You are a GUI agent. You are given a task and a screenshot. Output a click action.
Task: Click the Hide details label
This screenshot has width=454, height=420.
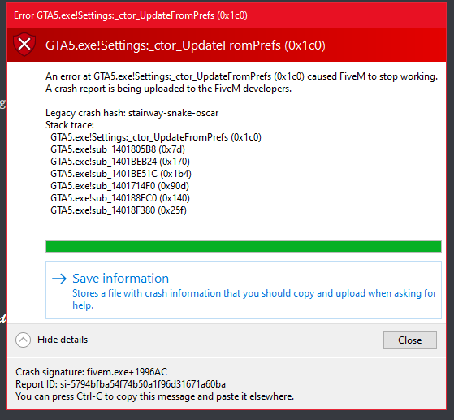pos(63,340)
